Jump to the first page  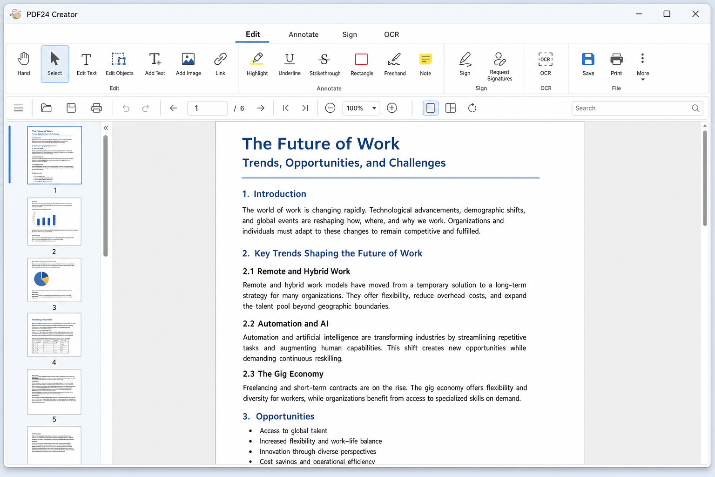click(x=286, y=108)
